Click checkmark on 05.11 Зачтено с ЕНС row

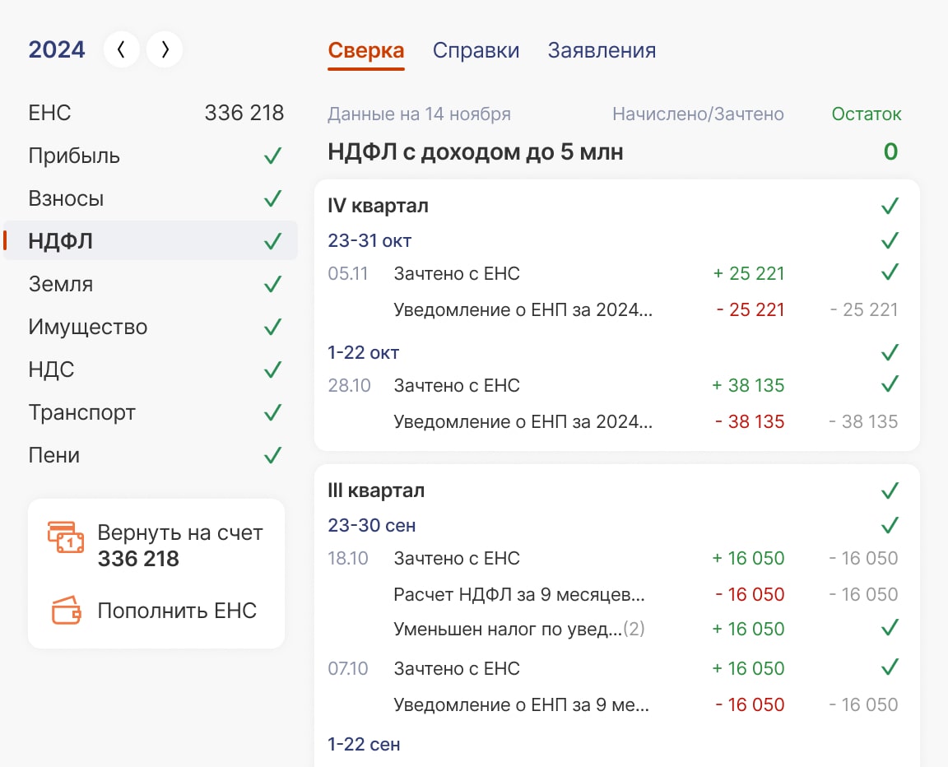coord(890,272)
